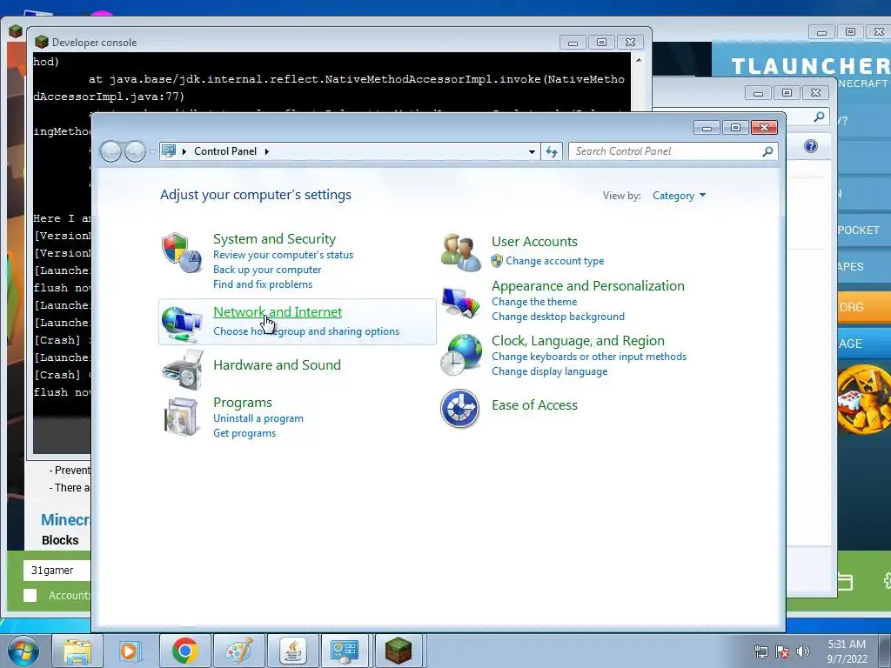The height and width of the screenshot is (668, 891).
Task: Open the Hardware and Sound heading
Action: point(277,364)
